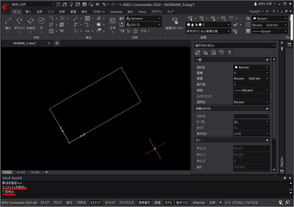Viewport: 294px width, 207px height.
Task: Click the hatch pattern icon in 作成 panel
Action: pyautogui.click(x=51, y=31)
